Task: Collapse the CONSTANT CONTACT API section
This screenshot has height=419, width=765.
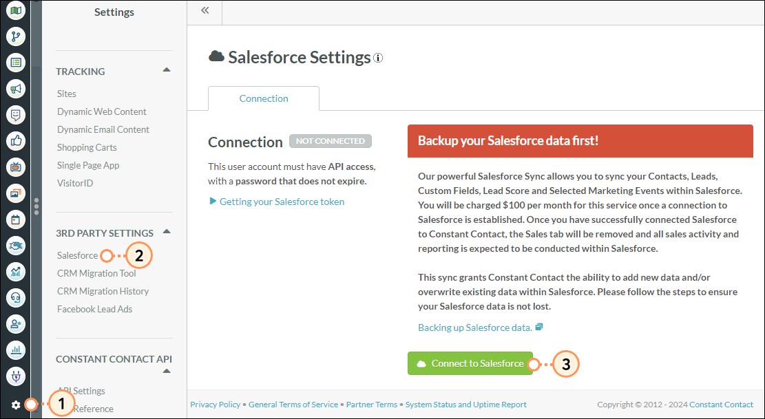Action: pyautogui.click(x=167, y=372)
